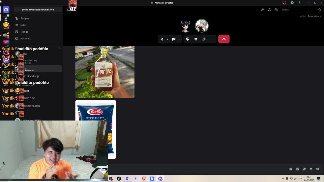
Task: Click green download update icon
Action: 299,3
